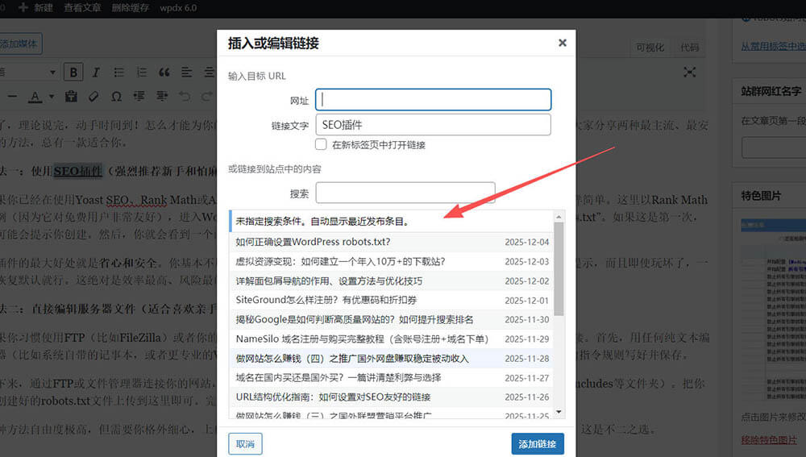Switch to the 可视化 editor tab

point(650,48)
